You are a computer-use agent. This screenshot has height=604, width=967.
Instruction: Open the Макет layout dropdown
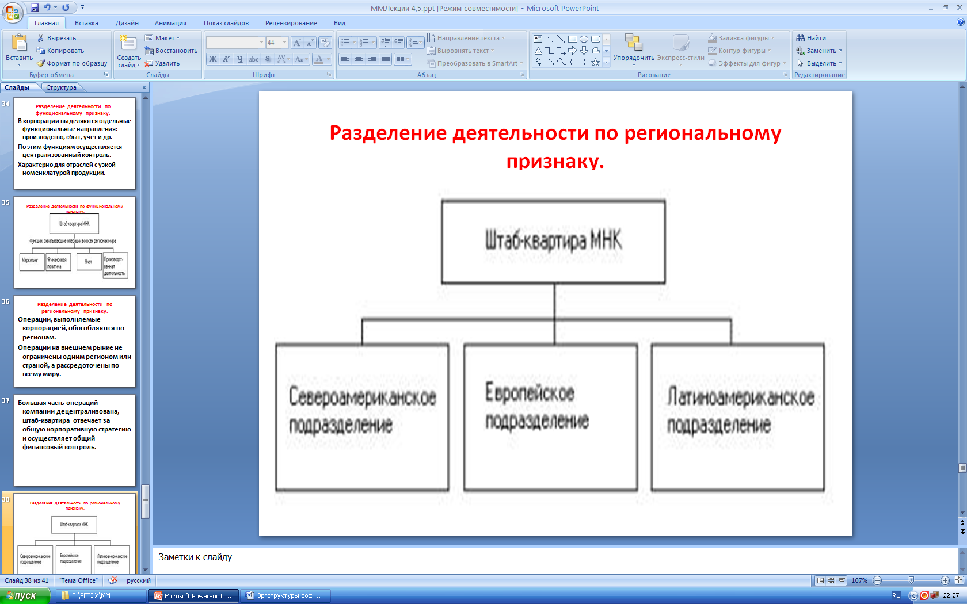[163, 38]
